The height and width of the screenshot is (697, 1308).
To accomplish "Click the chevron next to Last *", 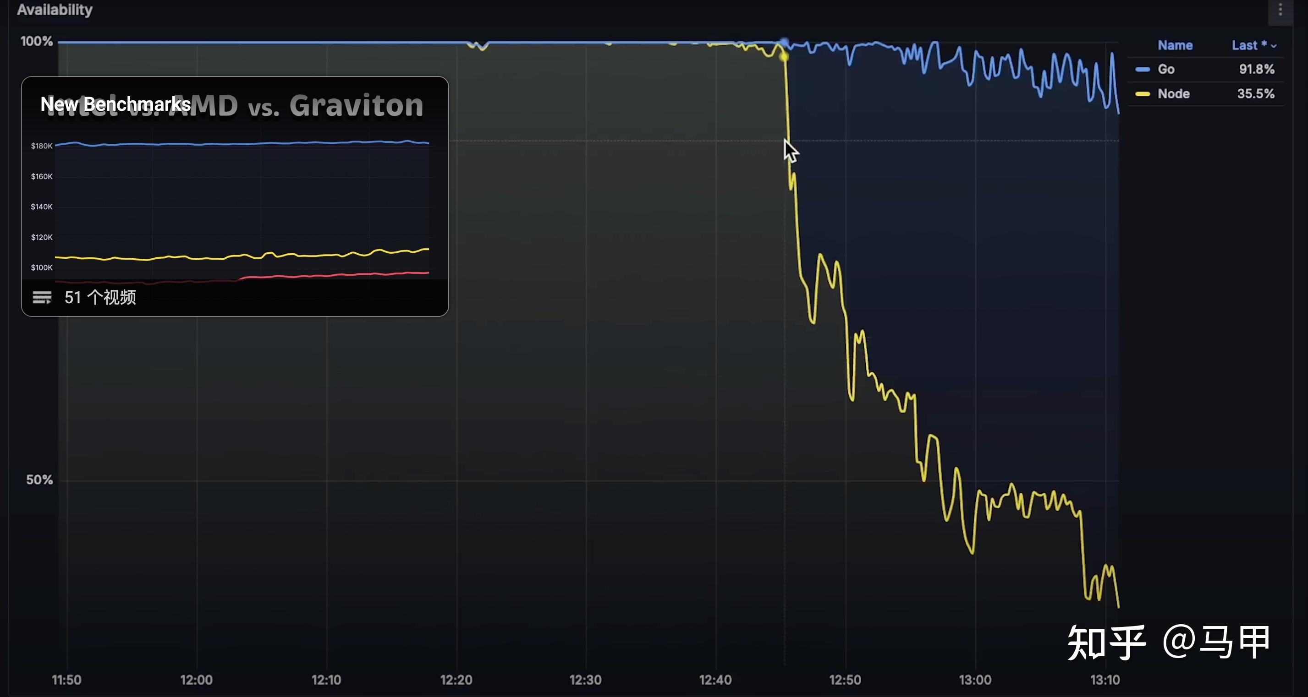I will (1274, 46).
